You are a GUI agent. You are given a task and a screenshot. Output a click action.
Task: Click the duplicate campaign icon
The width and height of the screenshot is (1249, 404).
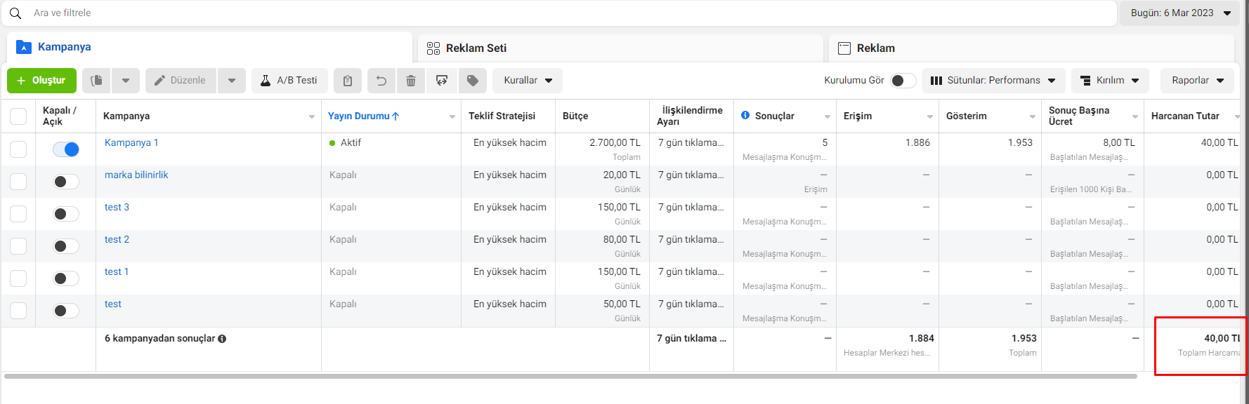click(x=97, y=81)
